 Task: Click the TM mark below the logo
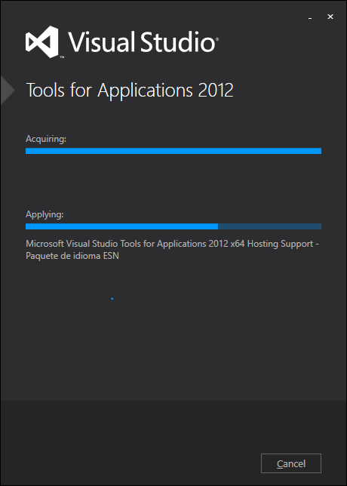(x=62, y=57)
